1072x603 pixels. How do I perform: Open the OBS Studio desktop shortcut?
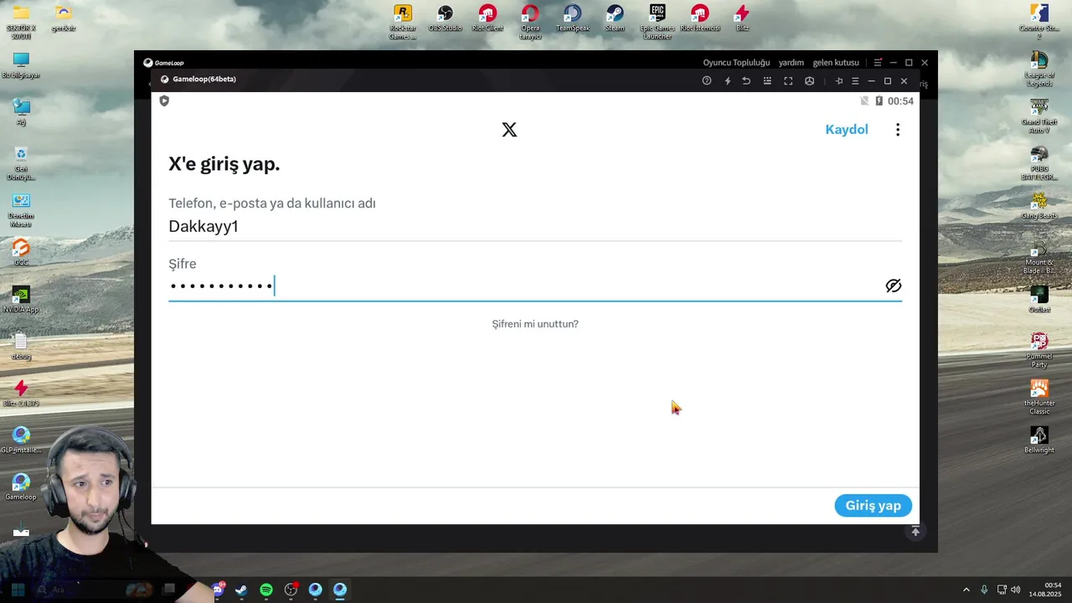pos(446,18)
